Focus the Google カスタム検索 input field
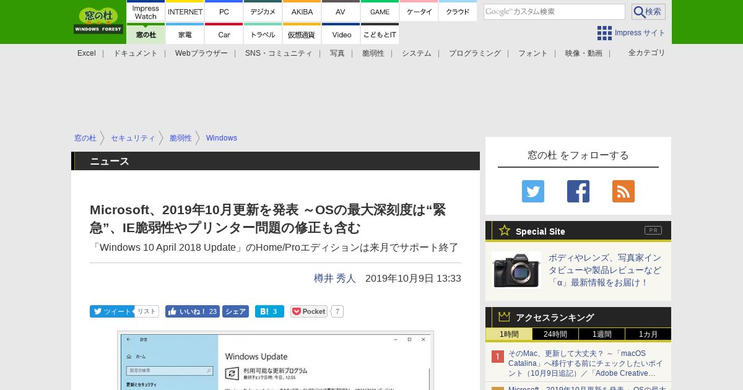Screen dimensions: 743x390 click(x=554, y=12)
